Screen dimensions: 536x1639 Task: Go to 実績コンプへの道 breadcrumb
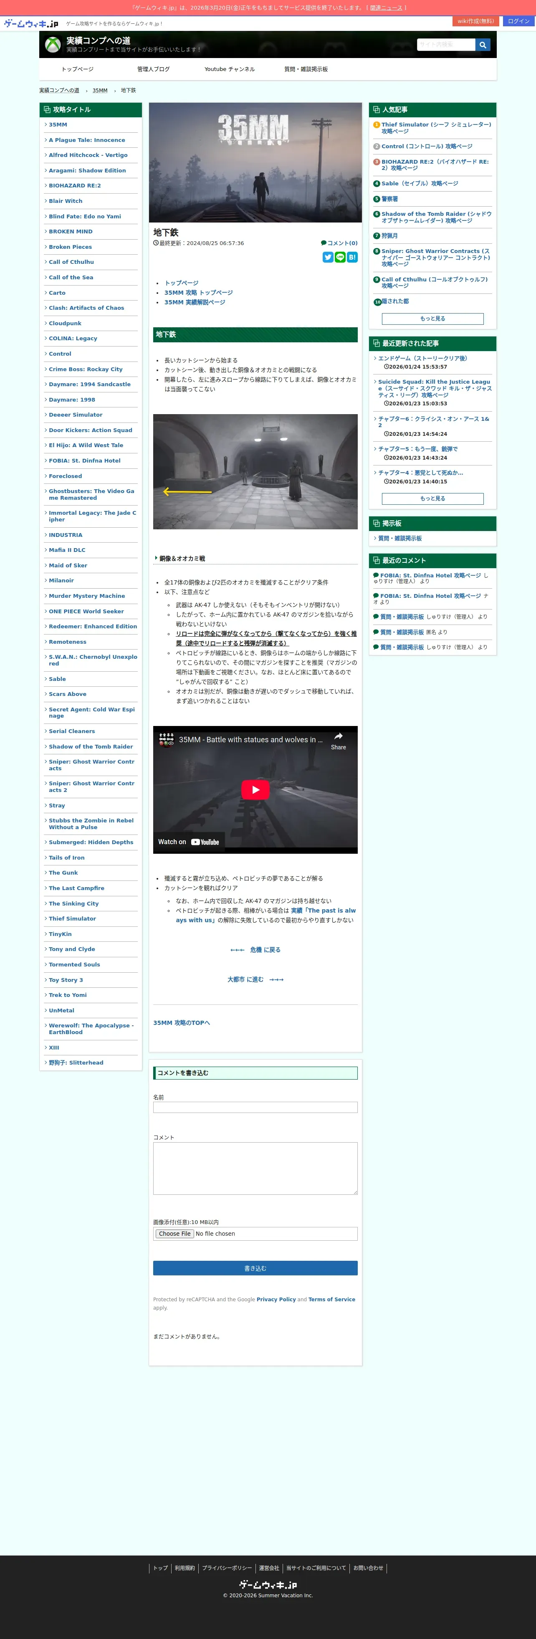pyautogui.click(x=59, y=90)
